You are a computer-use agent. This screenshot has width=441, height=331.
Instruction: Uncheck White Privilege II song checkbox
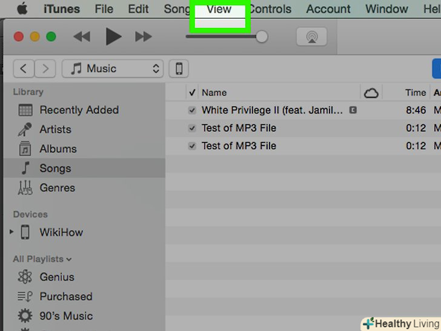(x=192, y=110)
